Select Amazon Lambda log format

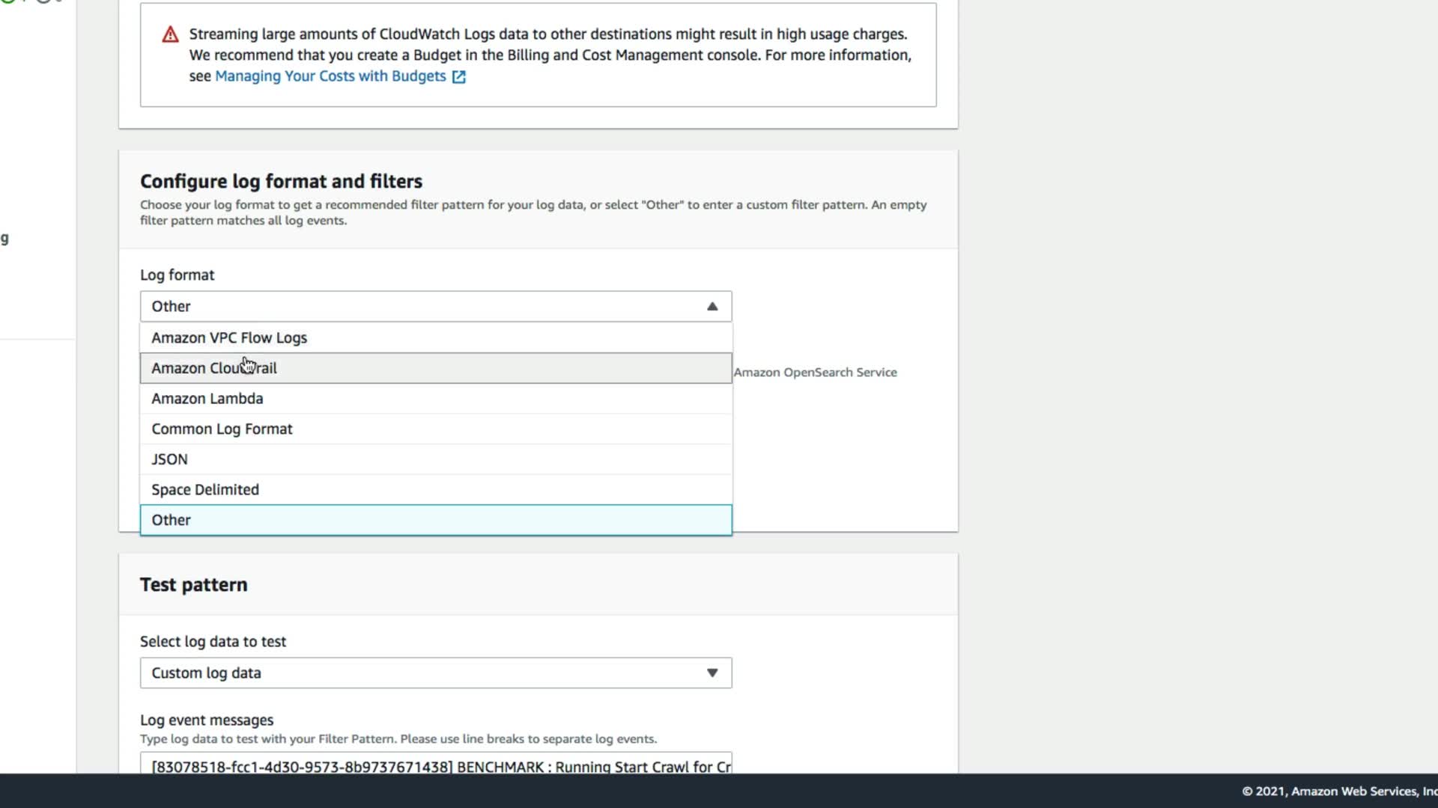click(x=207, y=399)
